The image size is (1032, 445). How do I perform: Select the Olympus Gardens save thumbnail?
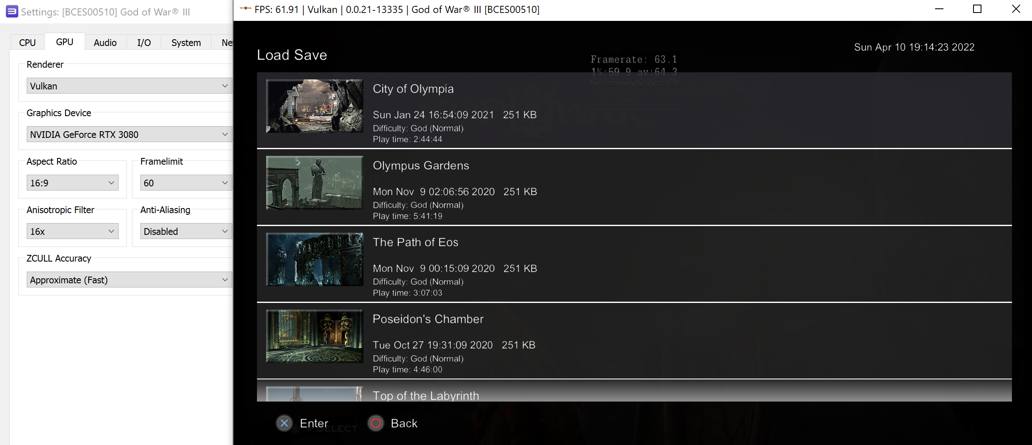click(x=314, y=183)
